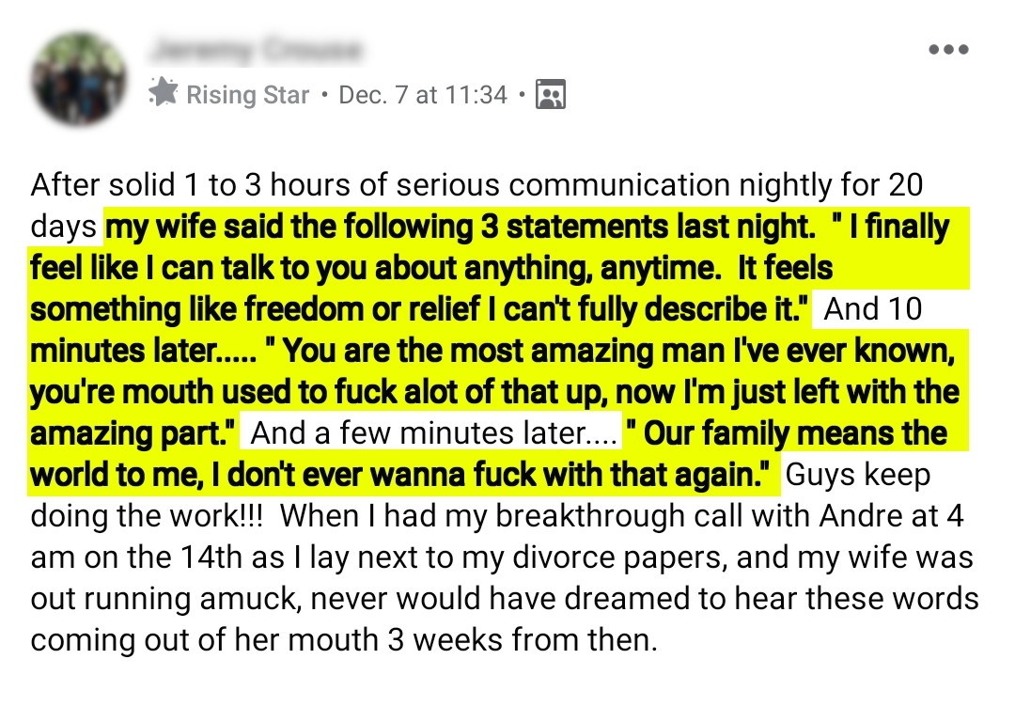1015x722 pixels.
Task: Click the "Rising Star" badge label
Action: [x=247, y=95]
